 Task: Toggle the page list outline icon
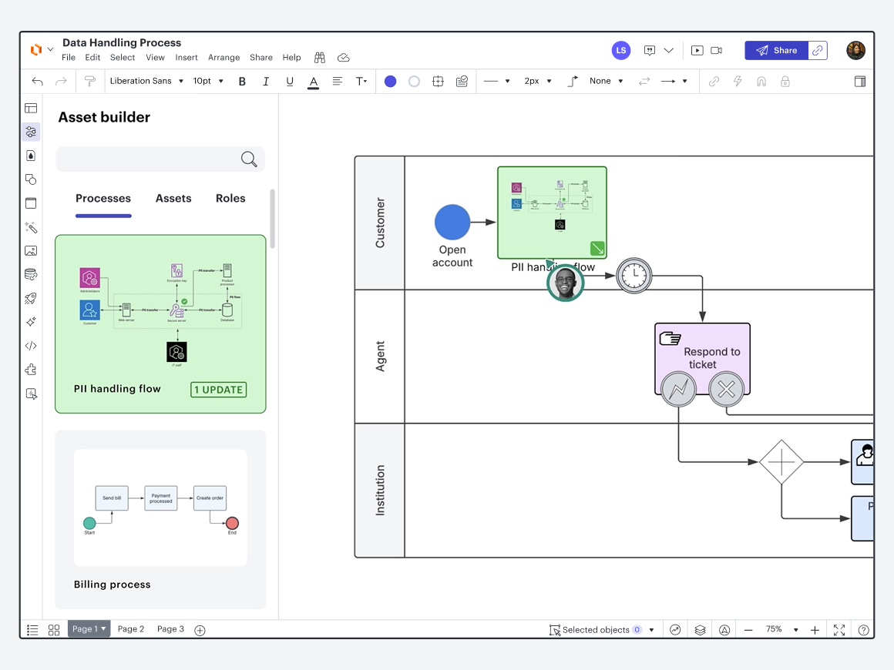pos(32,630)
